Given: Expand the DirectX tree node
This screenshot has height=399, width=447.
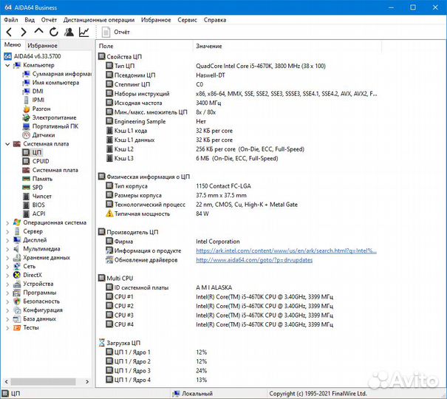Looking at the screenshot, I should (7, 275).
